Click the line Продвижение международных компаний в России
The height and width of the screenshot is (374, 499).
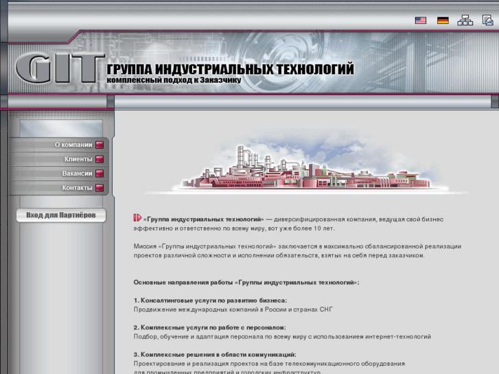[x=233, y=309]
